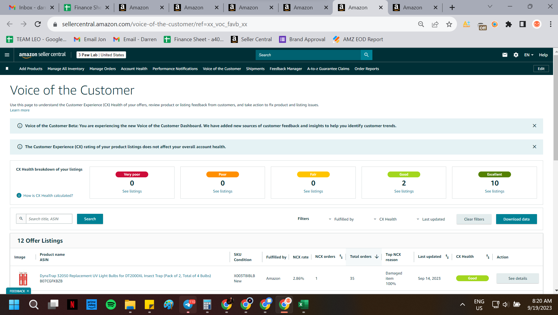Close the FEEDBACK tab widget
Viewport: 558px width, 315px height.
(28, 291)
